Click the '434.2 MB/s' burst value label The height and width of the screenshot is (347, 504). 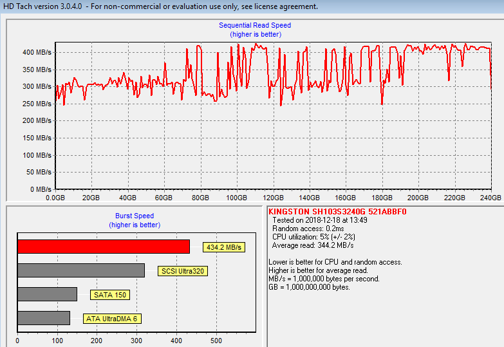click(x=224, y=247)
